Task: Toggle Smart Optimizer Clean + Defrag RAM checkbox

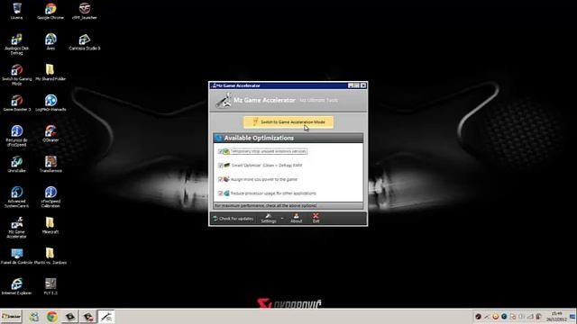Action: 220,166
